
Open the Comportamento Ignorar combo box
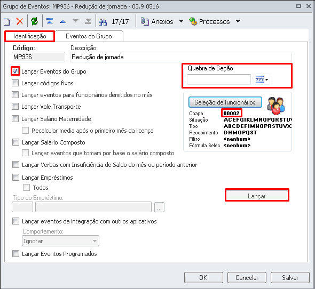tap(60, 241)
